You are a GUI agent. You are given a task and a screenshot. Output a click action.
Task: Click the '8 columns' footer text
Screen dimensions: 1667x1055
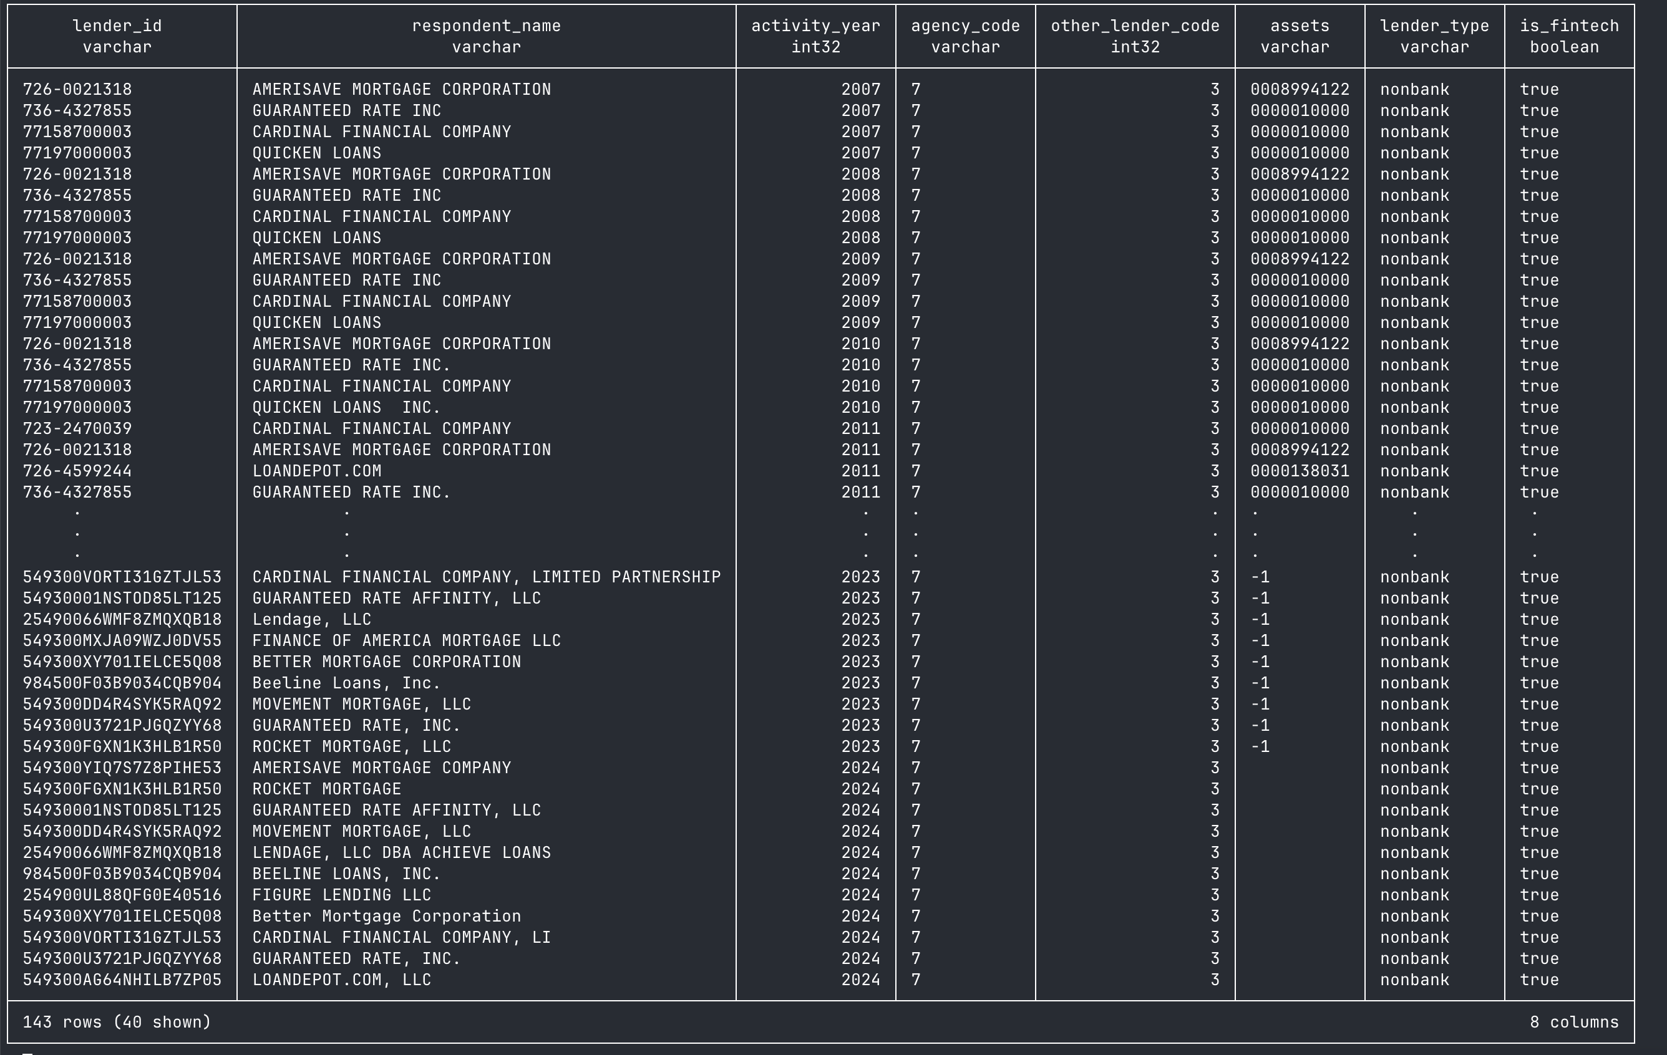[1573, 1023]
